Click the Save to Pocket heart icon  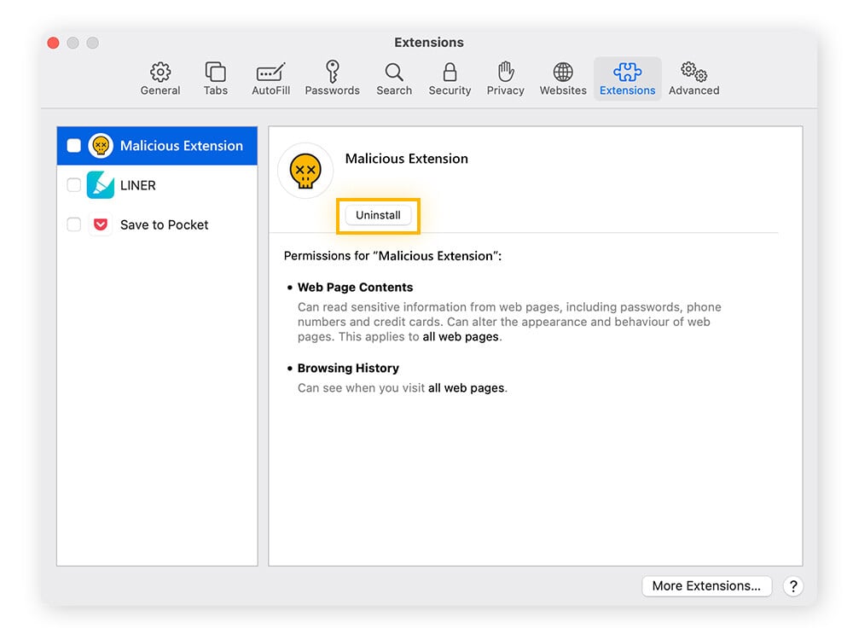(x=101, y=224)
